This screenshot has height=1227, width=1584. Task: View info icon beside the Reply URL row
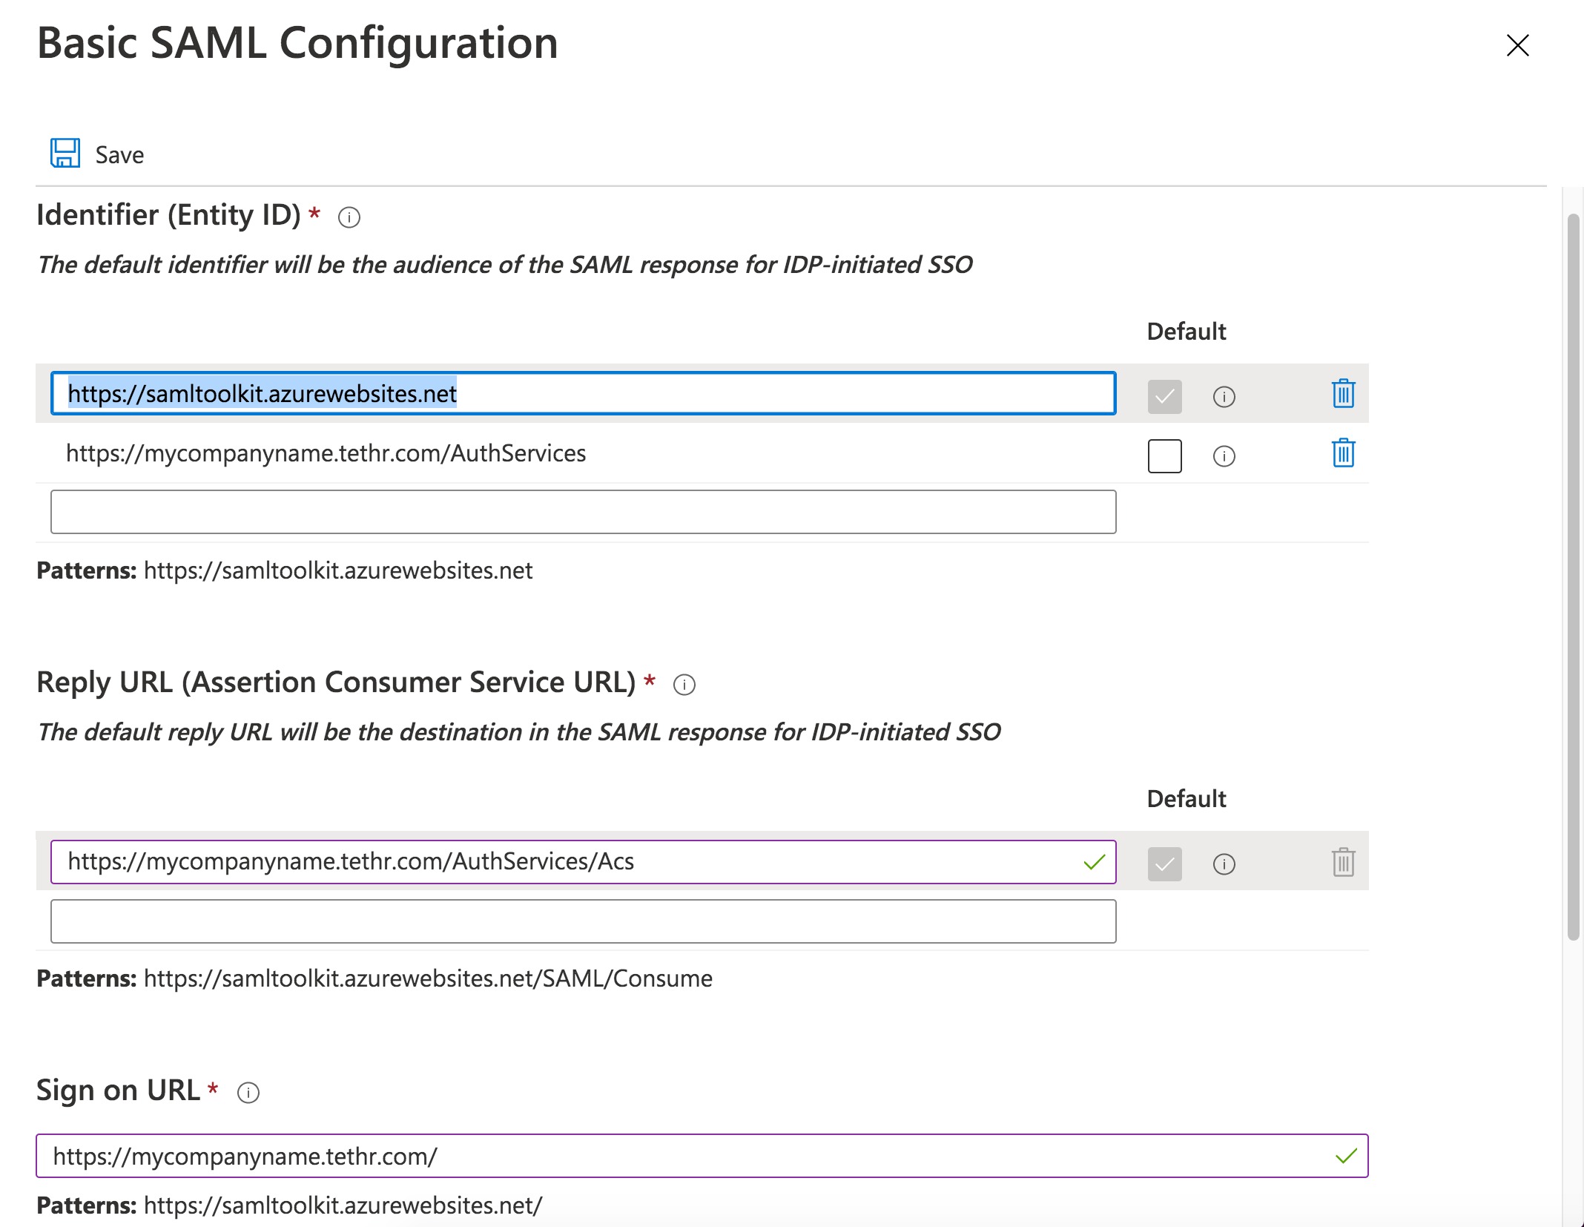click(x=1224, y=863)
